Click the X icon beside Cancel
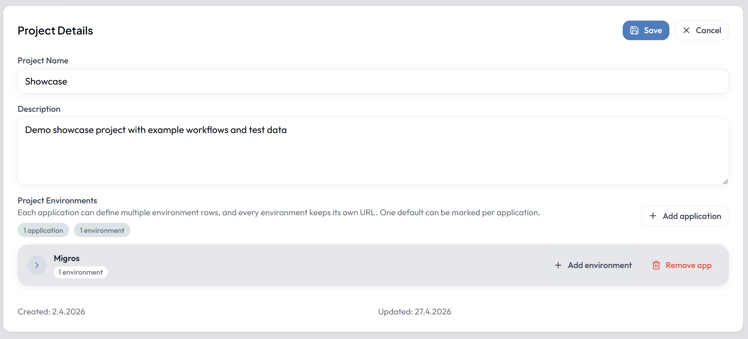This screenshot has height=339, width=748. click(x=686, y=31)
